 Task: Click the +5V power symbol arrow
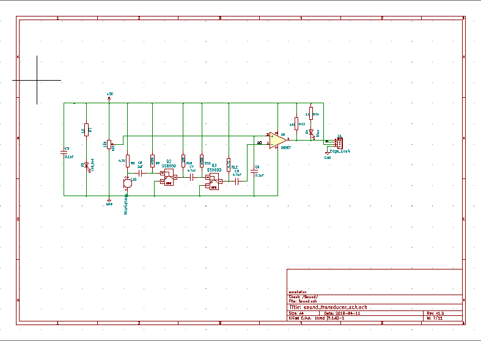point(109,97)
